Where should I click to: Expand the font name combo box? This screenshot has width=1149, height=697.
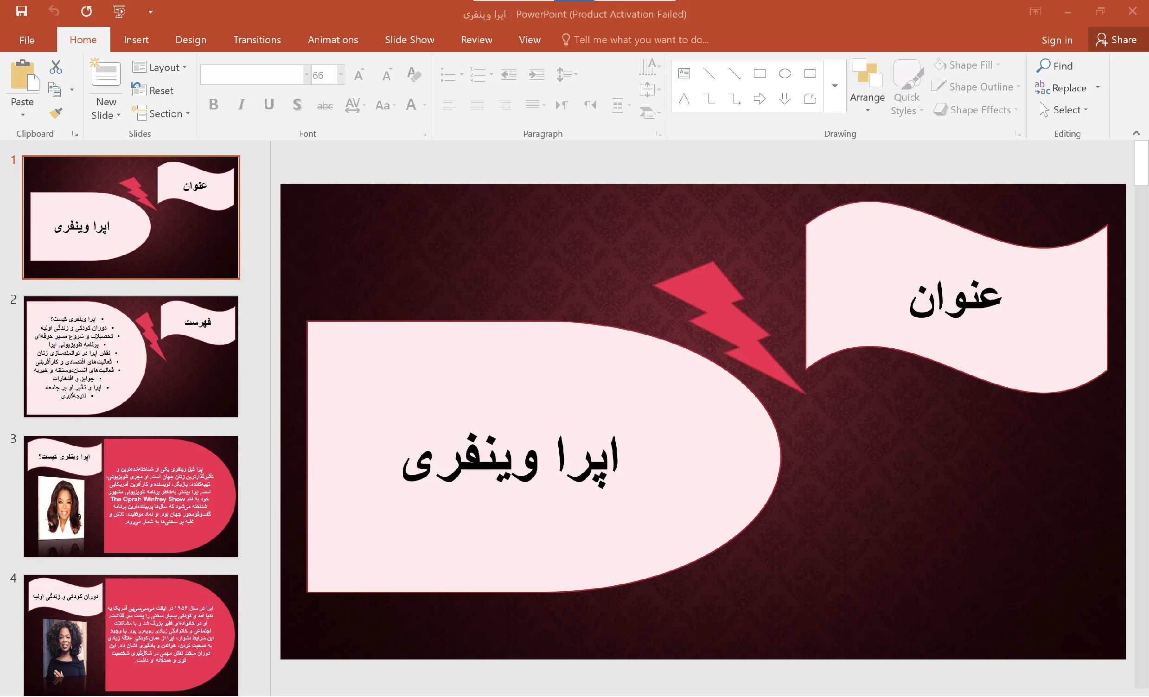click(x=307, y=75)
